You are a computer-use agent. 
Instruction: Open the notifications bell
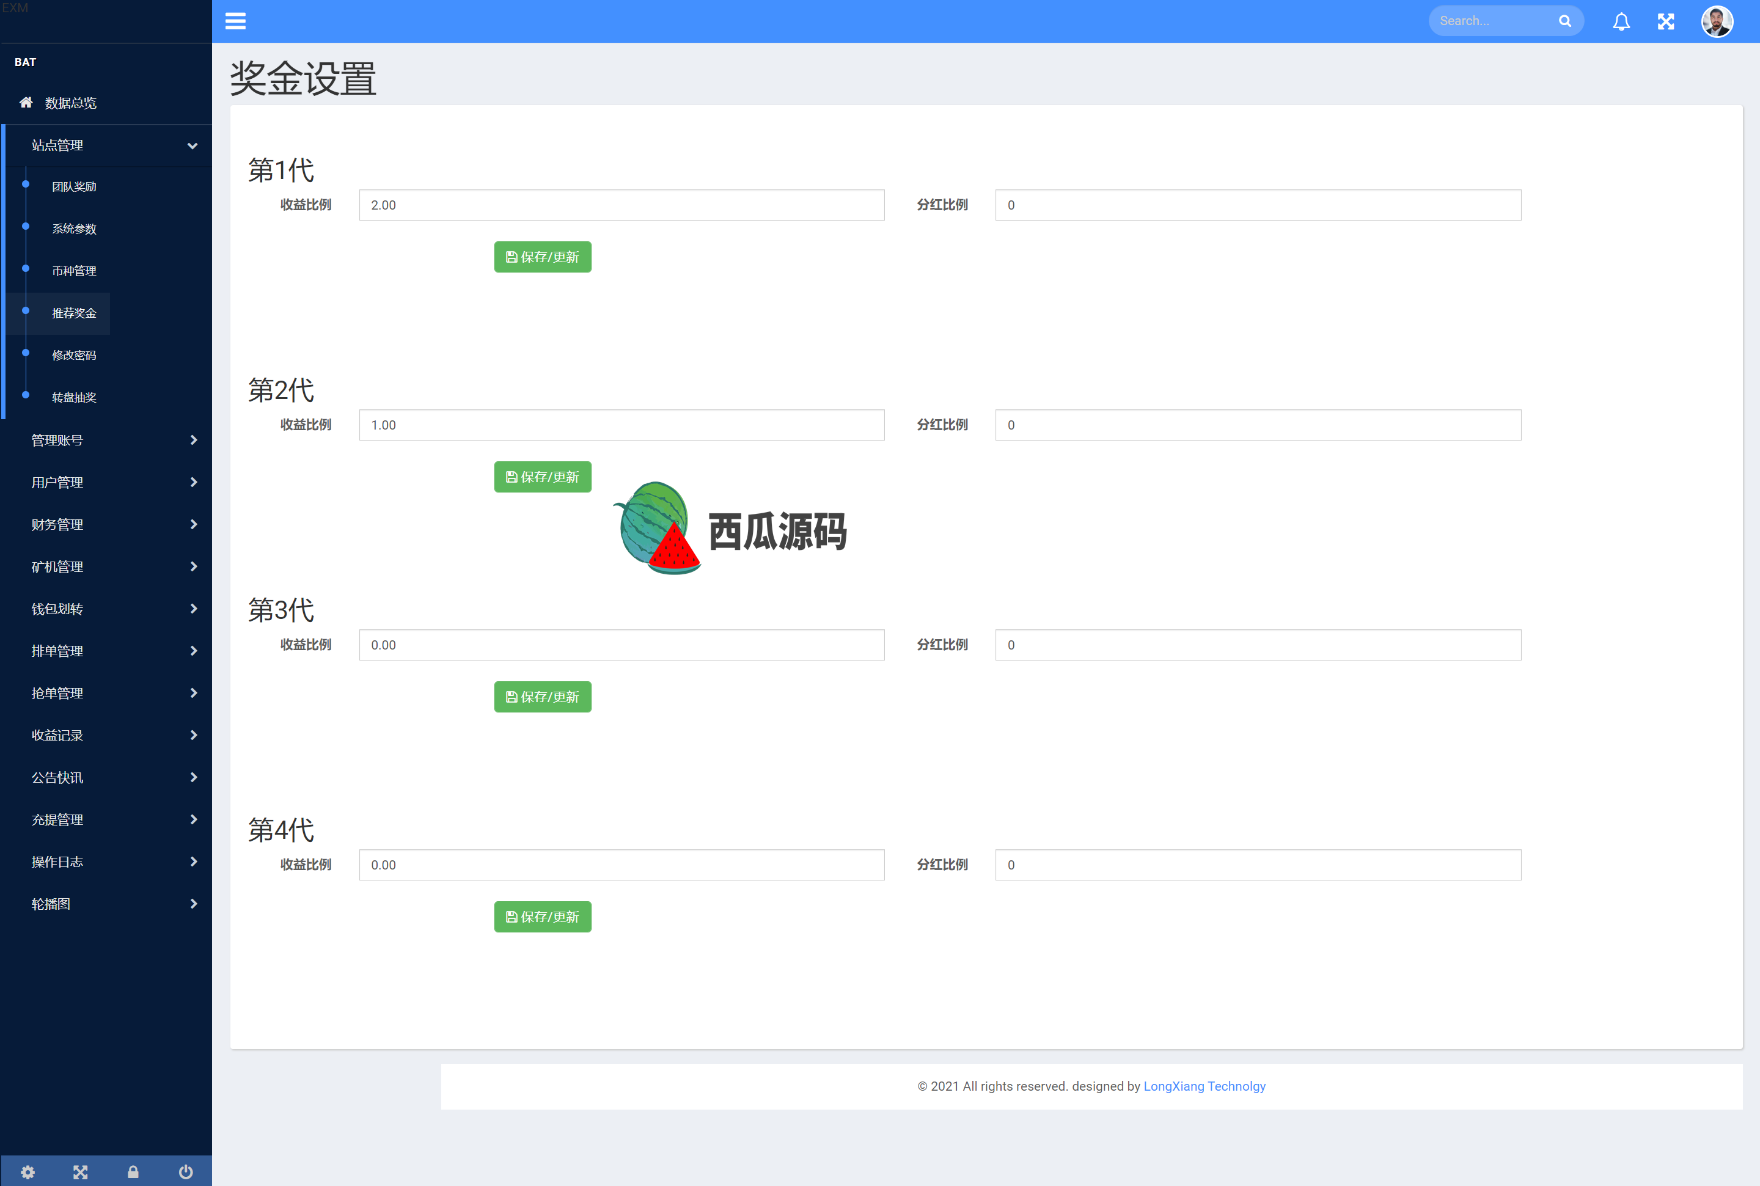1621,21
